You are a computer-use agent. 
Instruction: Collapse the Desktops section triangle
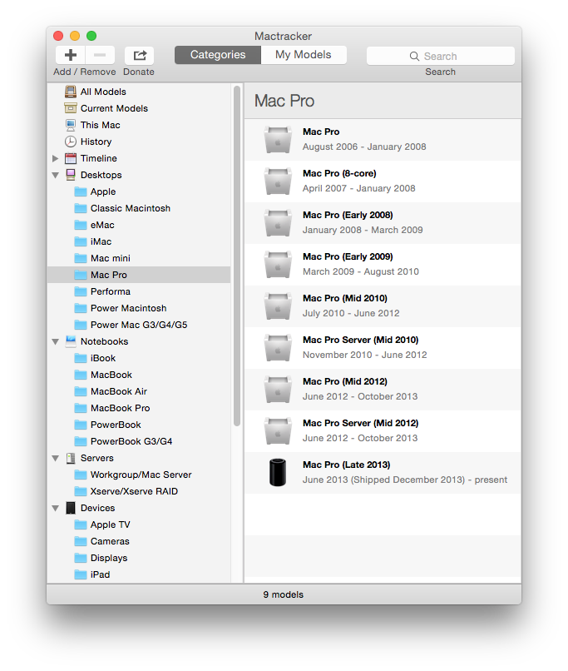point(56,175)
